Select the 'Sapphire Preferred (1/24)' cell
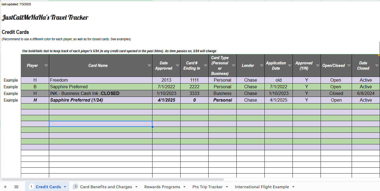 coord(101,100)
